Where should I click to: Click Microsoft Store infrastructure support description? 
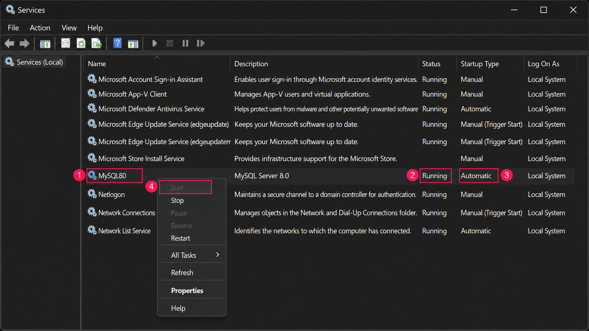click(316, 158)
